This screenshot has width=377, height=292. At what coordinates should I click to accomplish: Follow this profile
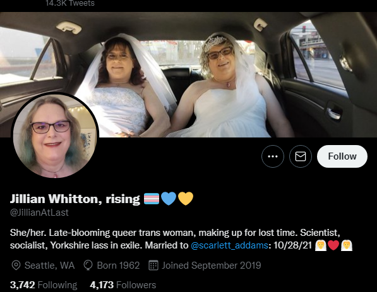(x=342, y=156)
